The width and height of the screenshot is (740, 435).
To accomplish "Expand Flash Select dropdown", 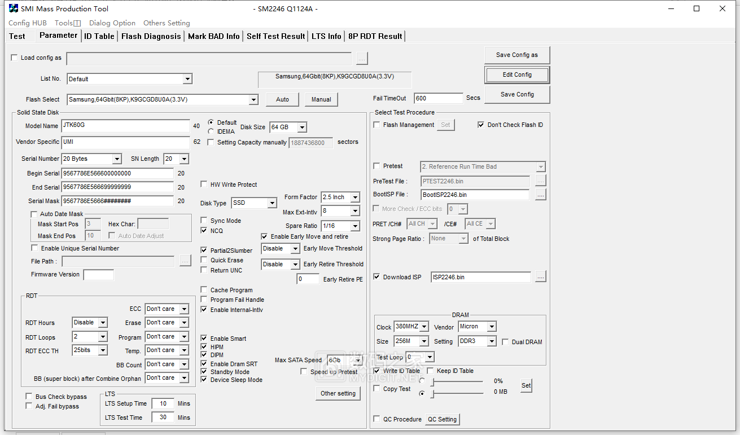I will tap(253, 100).
